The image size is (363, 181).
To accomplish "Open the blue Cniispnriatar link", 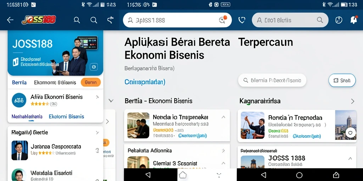I will click(145, 82).
